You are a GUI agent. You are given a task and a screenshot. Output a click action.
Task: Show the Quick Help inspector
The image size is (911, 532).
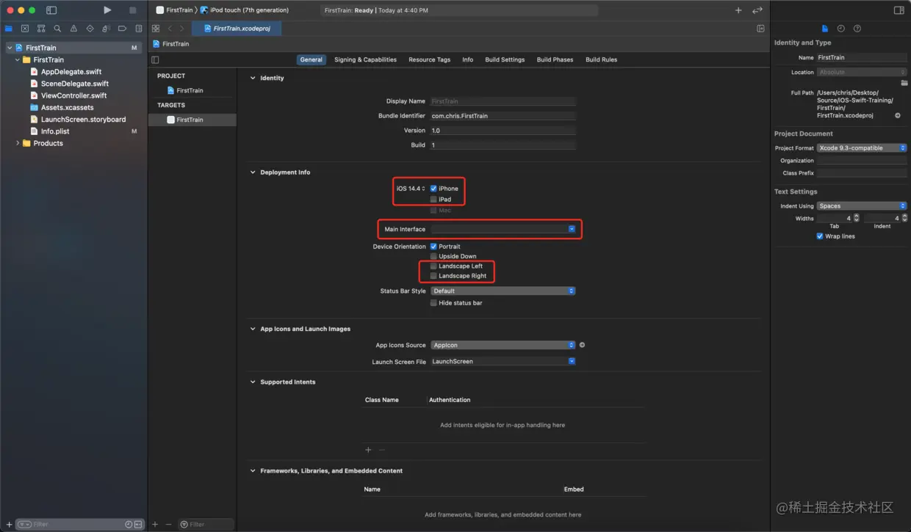click(x=857, y=29)
